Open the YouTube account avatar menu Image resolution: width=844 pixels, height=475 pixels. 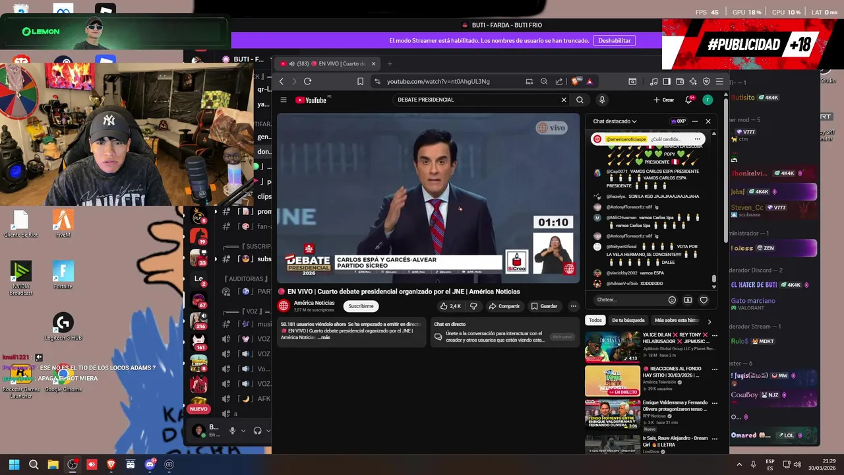point(708,100)
